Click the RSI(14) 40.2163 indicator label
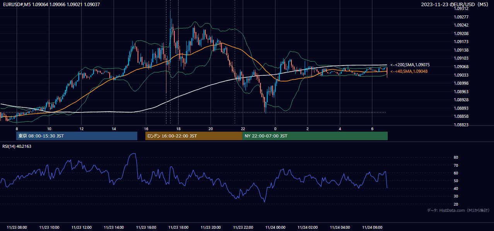The image size is (494, 231). tap(17, 146)
